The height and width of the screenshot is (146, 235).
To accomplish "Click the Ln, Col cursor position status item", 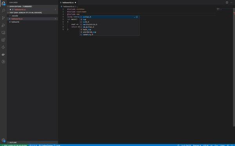I will 186,145.
